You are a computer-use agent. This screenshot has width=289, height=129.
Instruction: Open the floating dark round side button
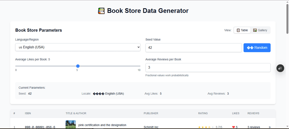(280, 68)
